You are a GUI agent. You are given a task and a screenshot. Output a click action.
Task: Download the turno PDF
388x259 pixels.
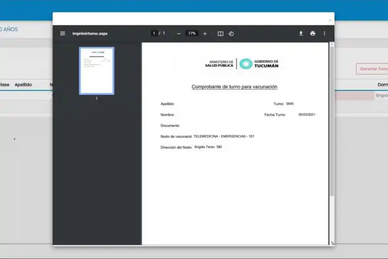pos(301,33)
